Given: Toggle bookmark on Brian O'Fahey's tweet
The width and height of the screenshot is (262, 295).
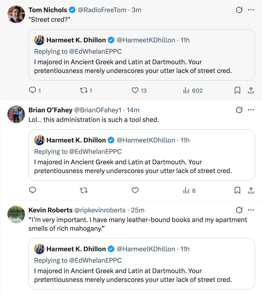Looking at the screenshot, I should point(238,190).
